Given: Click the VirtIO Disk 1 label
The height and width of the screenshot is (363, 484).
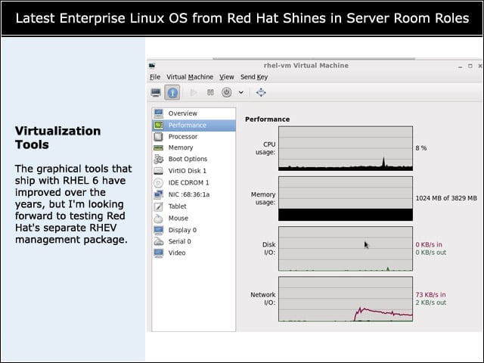Looking at the screenshot, I should click(x=188, y=171).
